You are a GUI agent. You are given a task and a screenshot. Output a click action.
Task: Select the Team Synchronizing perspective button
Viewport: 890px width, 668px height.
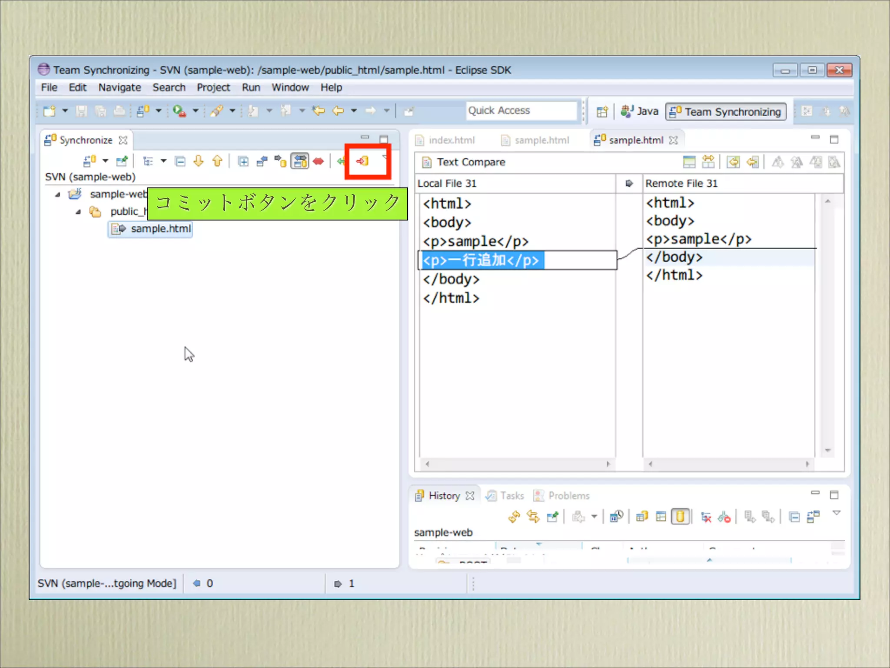tap(726, 112)
